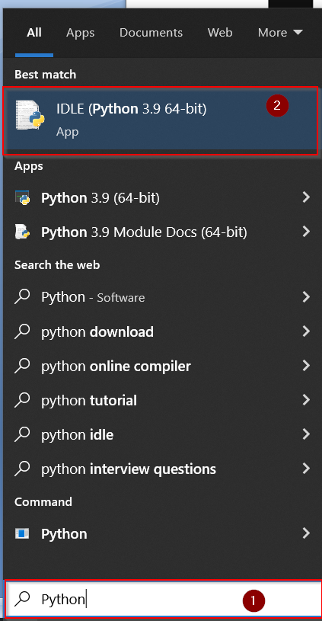Image resolution: width=322 pixels, height=621 pixels.
Task: Switch to the Web tab
Action: (x=220, y=33)
